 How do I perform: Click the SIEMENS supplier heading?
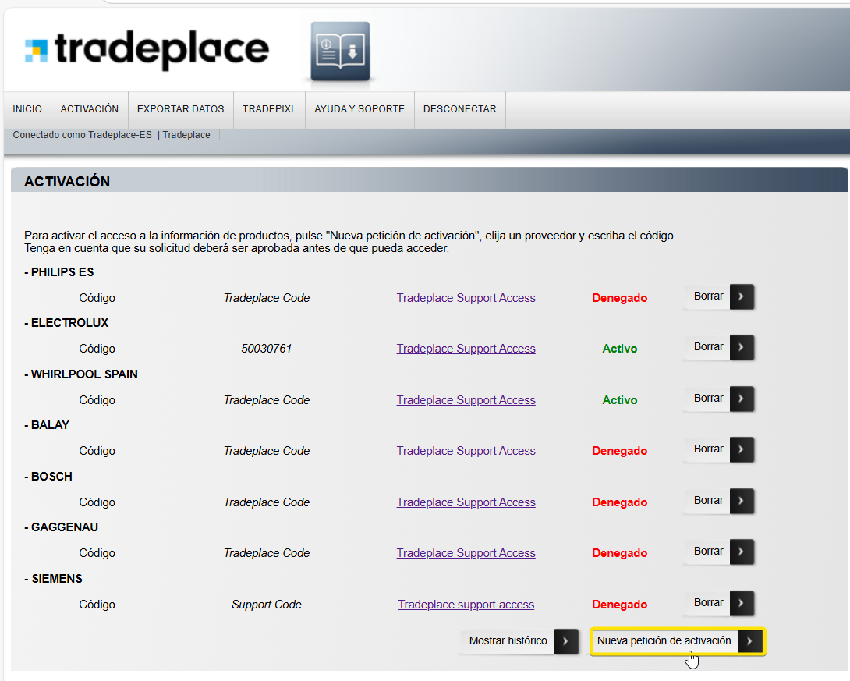click(x=53, y=579)
